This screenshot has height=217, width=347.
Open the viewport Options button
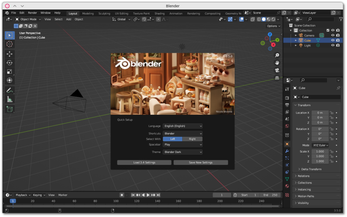(x=274, y=26)
